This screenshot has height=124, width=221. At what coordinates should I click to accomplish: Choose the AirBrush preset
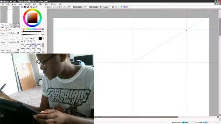click(x=29, y=45)
